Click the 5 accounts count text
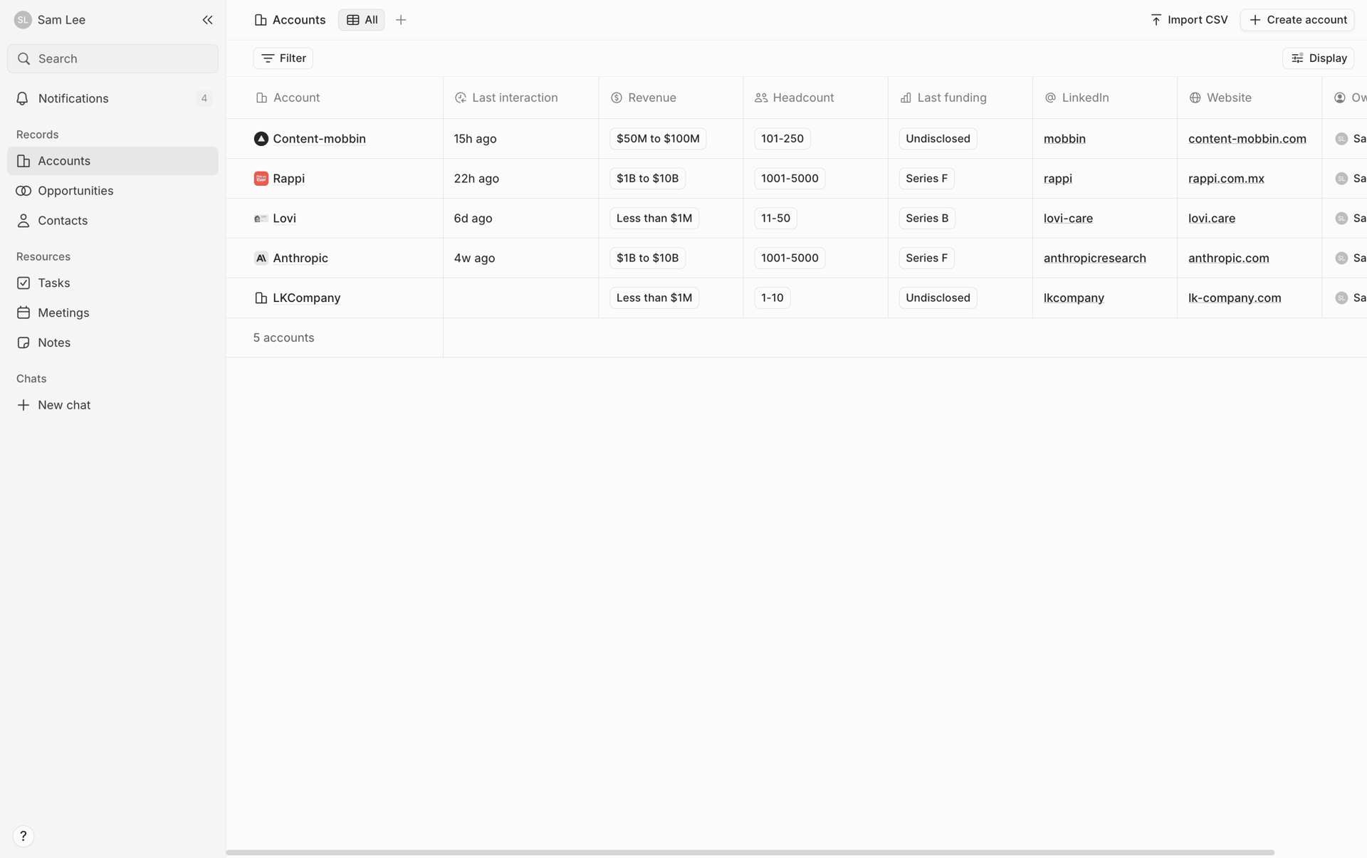The height and width of the screenshot is (858, 1367). coord(283,338)
